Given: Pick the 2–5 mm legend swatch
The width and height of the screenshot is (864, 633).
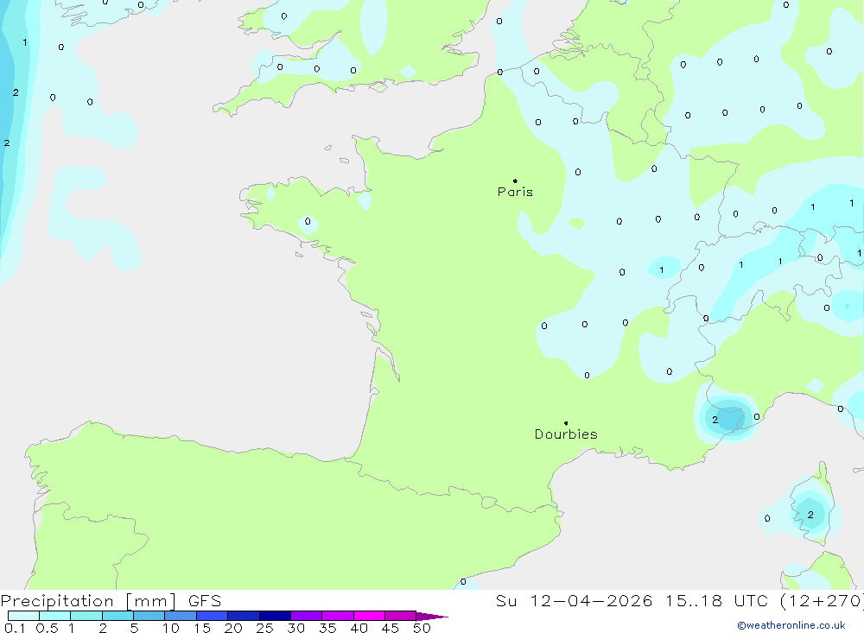Looking at the screenshot, I should [118, 616].
